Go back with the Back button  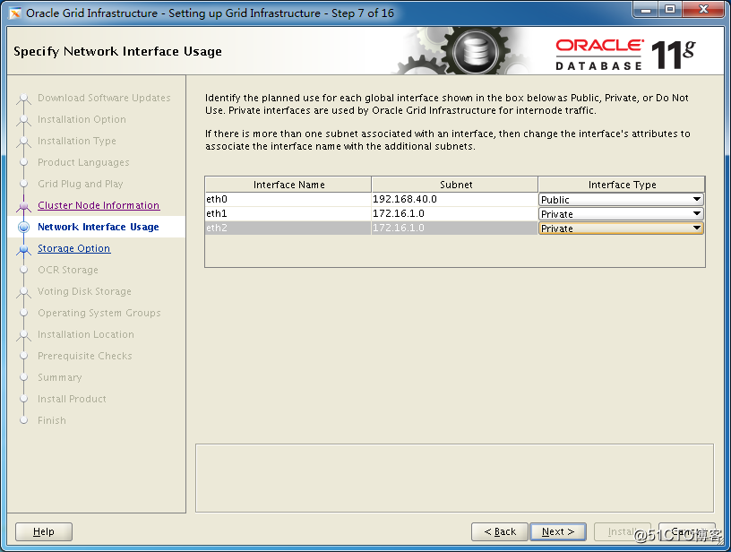[x=500, y=531]
